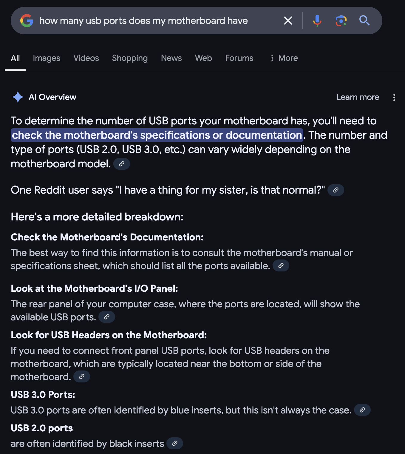Clear the search query with X icon
The image size is (405, 454).
(288, 21)
